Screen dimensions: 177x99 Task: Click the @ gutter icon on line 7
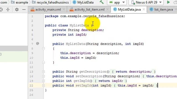pyautogui.click(x=38, y=43)
